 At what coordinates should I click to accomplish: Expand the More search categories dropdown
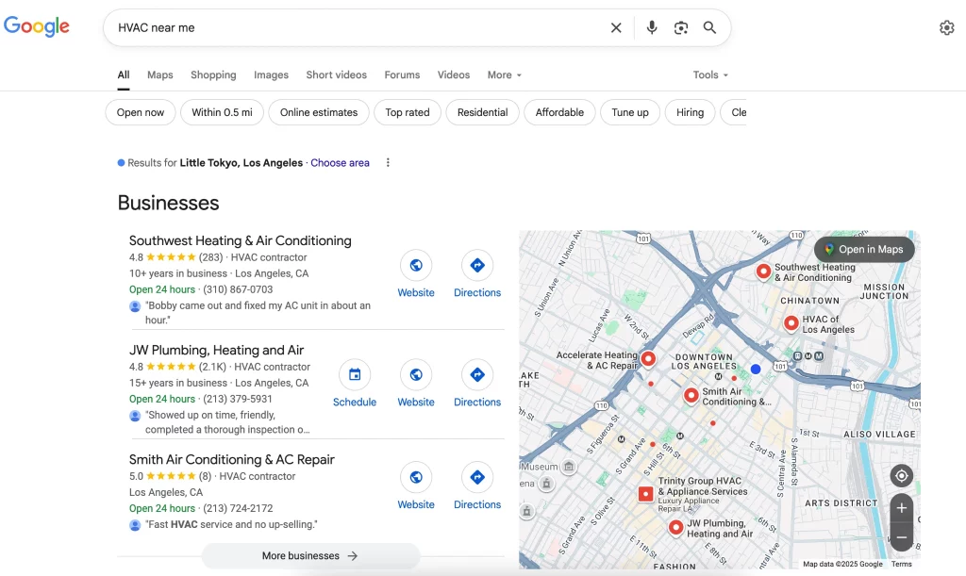point(505,75)
